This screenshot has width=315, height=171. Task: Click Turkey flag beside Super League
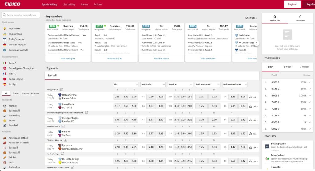point(5,79)
